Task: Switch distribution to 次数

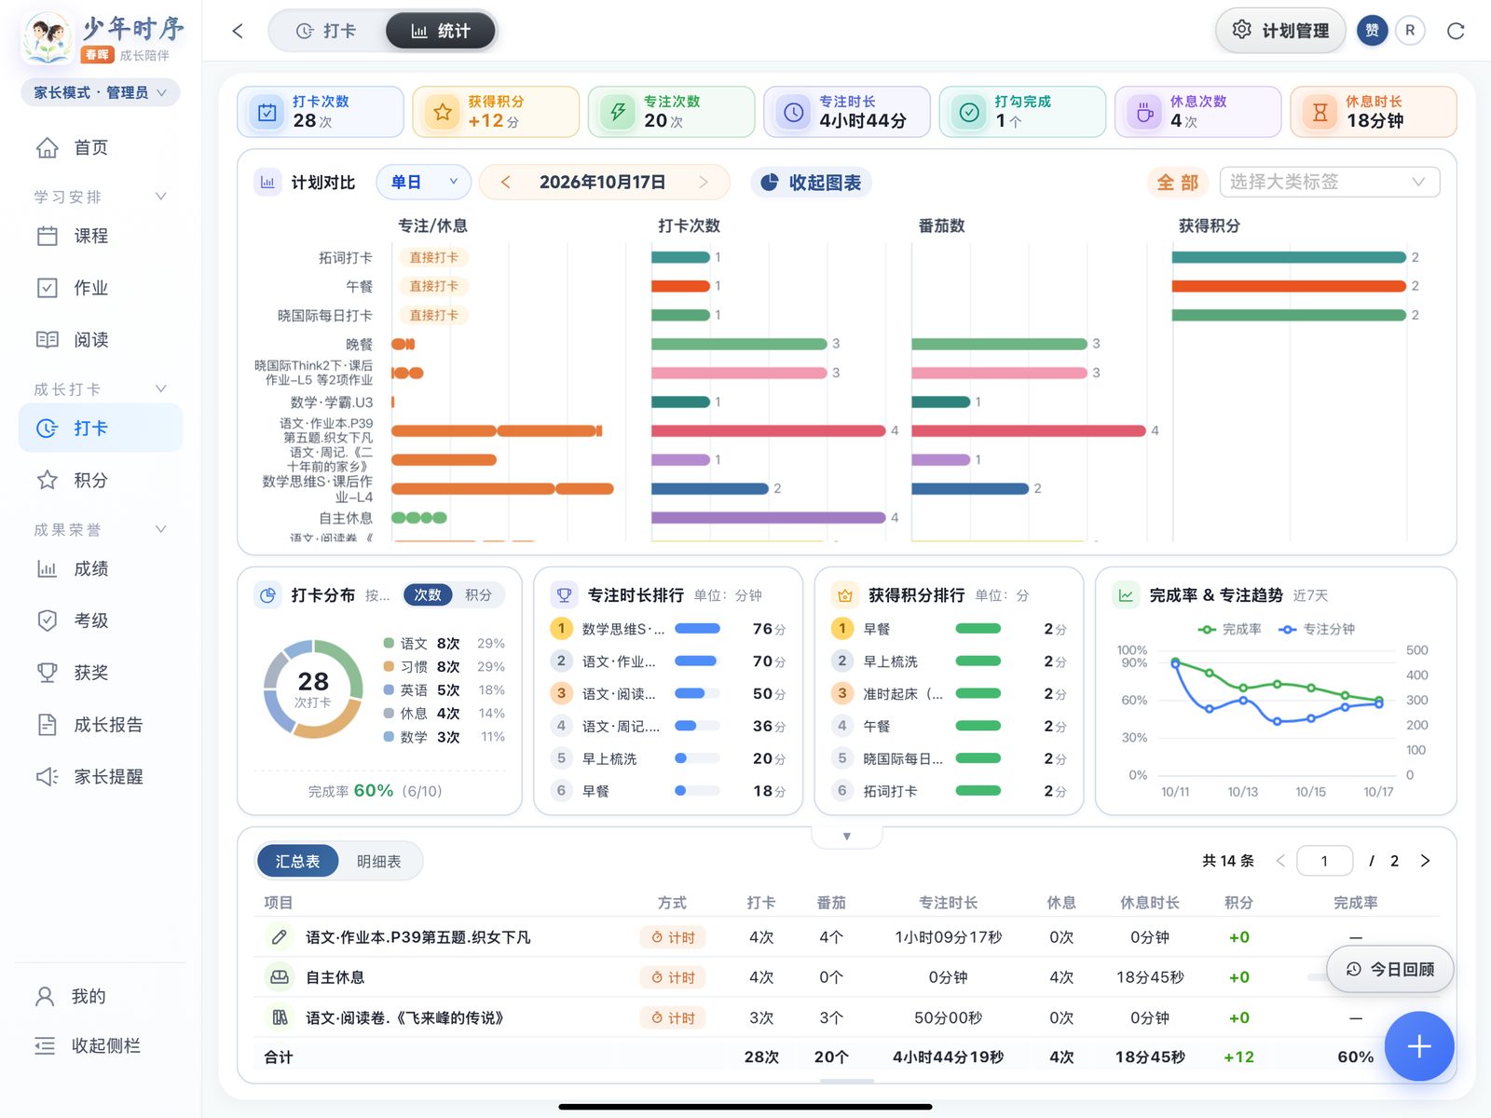Action: point(428,594)
